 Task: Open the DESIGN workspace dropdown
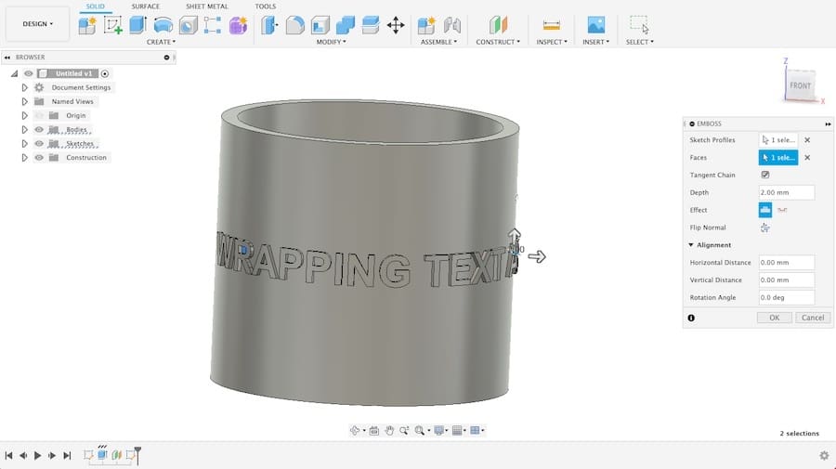[37, 24]
